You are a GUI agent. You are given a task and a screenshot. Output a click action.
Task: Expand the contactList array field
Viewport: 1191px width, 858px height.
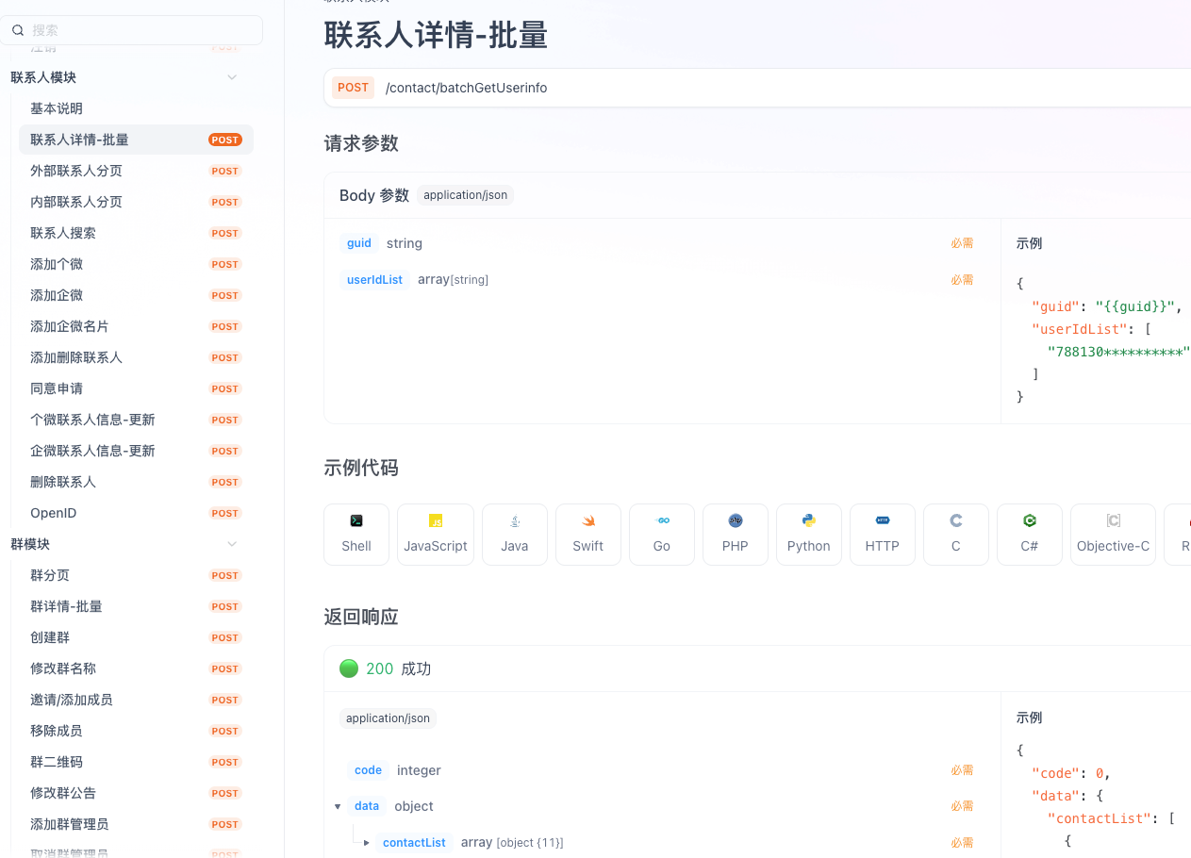pyautogui.click(x=366, y=842)
